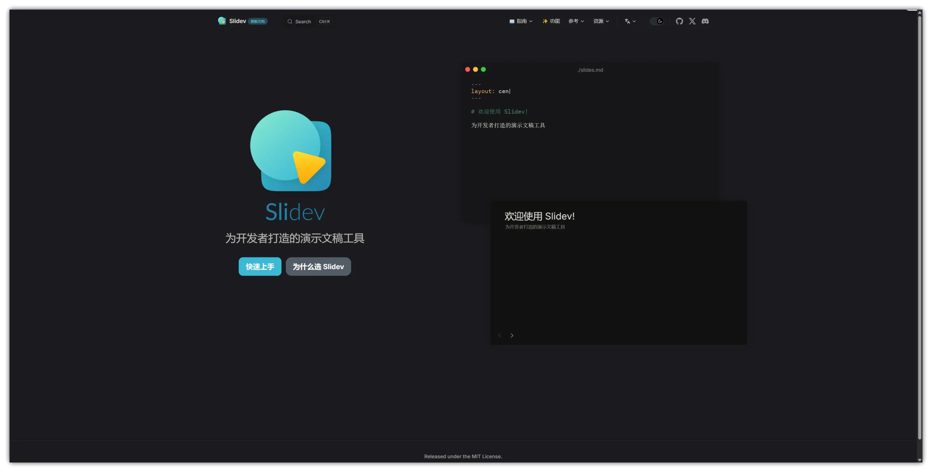This screenshot has width=932, height=472.
Task: Open the X (Twitter) social link
Action: coord(692,21)
